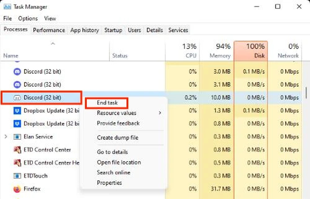Image resolution: width=310 pixels, height=199 pixels.
Task: Choose Search online
Action: pyautogui.click(x=114, y=172)
